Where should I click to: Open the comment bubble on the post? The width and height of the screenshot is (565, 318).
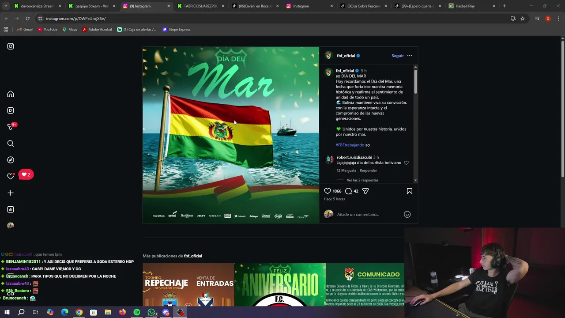tap(348, 191)
